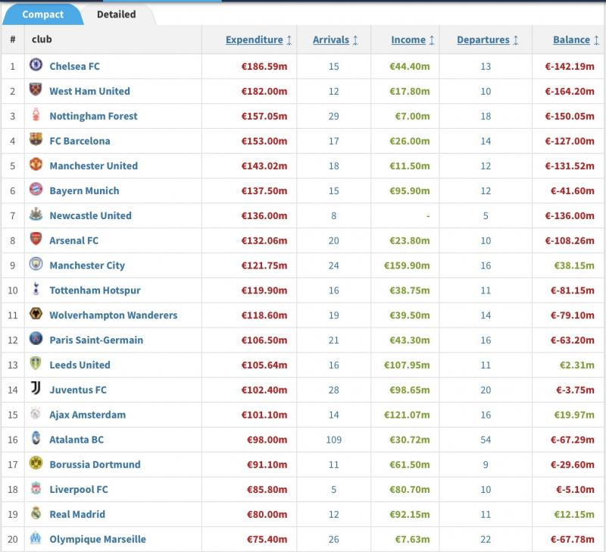606x552 pixels.
Task: Click the Ajax Amsterdam crest icon
Action: 36,412
